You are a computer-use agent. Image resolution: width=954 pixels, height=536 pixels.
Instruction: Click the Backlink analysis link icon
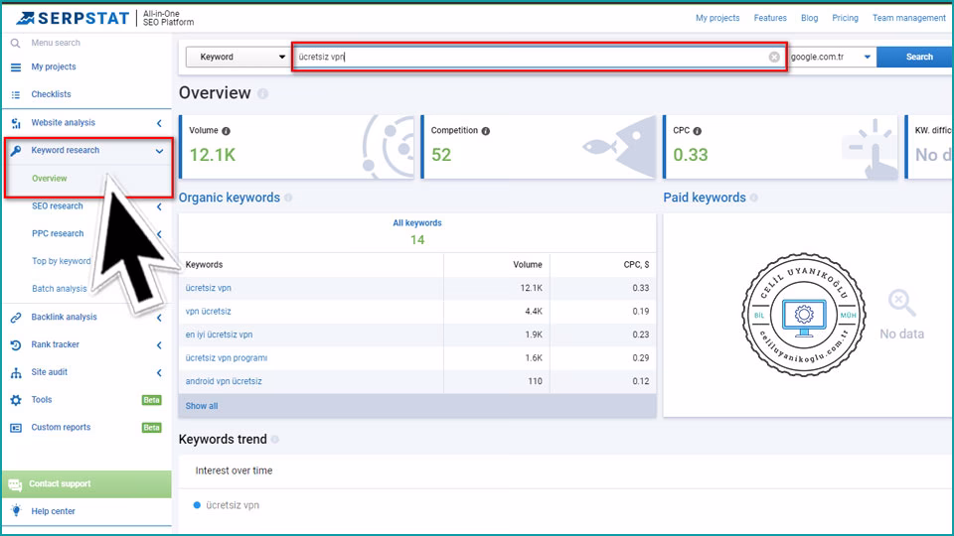[15, 318]
